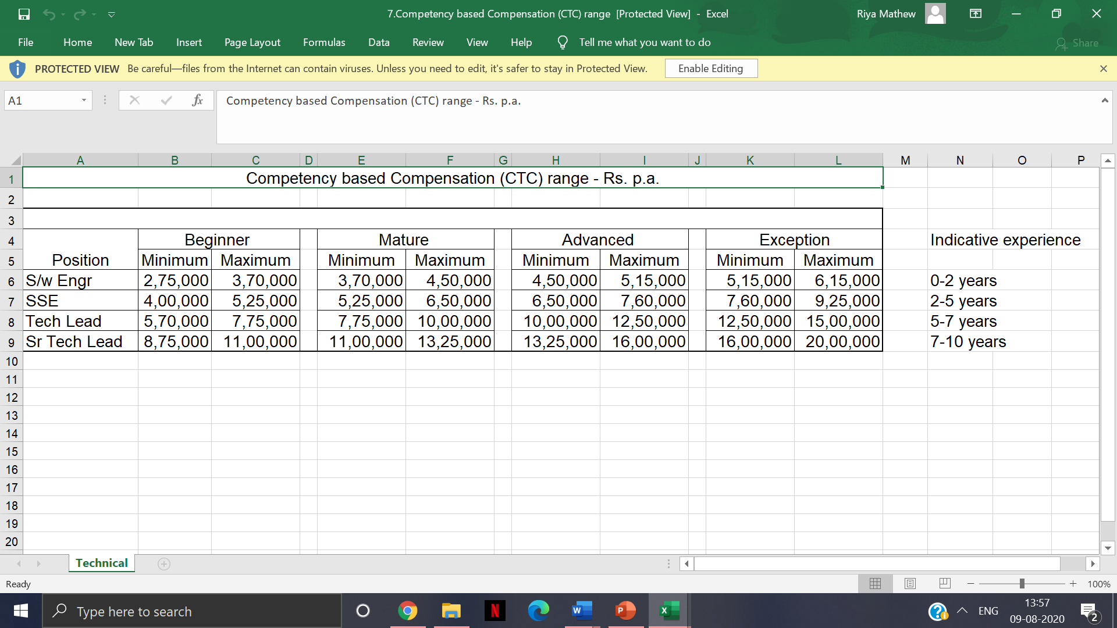Enable Editing button in Protected View
Screen dimensions: 1117x628
(710, 68)
